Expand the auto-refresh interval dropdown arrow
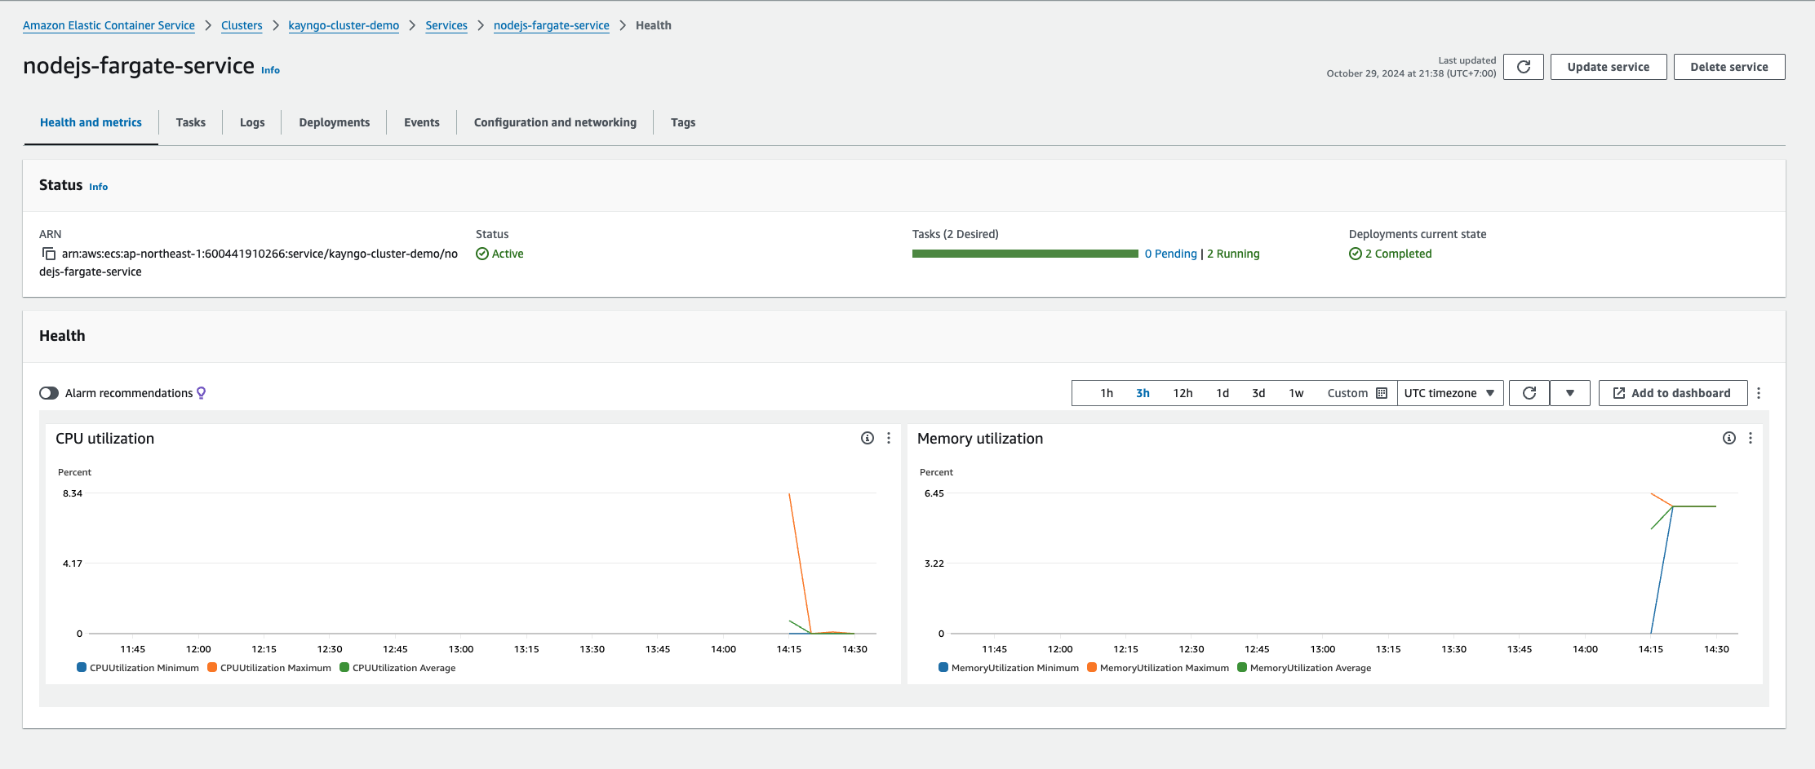This screenshot has width=1815, height=769. coord(1570,393)
